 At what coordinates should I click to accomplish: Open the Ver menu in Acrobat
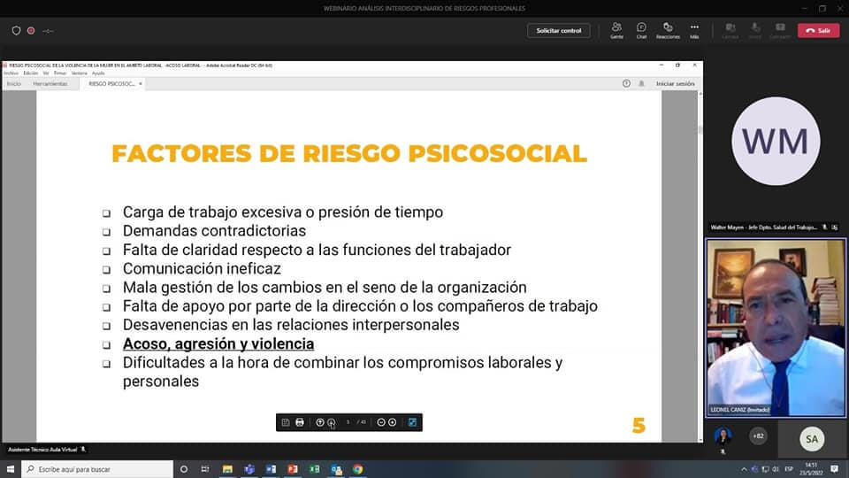tap(46, 73)
